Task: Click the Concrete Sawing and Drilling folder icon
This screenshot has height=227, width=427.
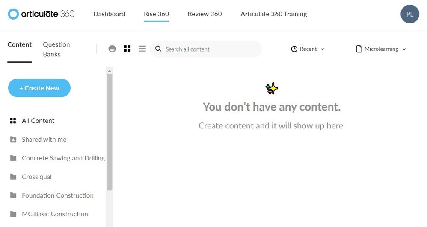Action: click(x=13, y=158)
